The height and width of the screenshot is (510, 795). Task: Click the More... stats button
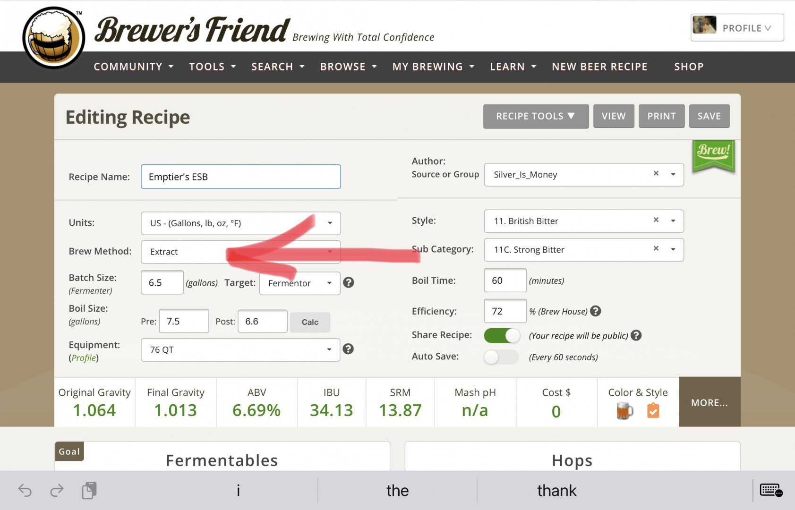710,402
